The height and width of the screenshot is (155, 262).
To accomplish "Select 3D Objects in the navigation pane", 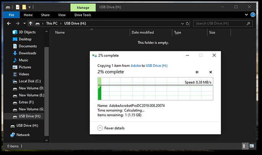I will pos(27,32).
